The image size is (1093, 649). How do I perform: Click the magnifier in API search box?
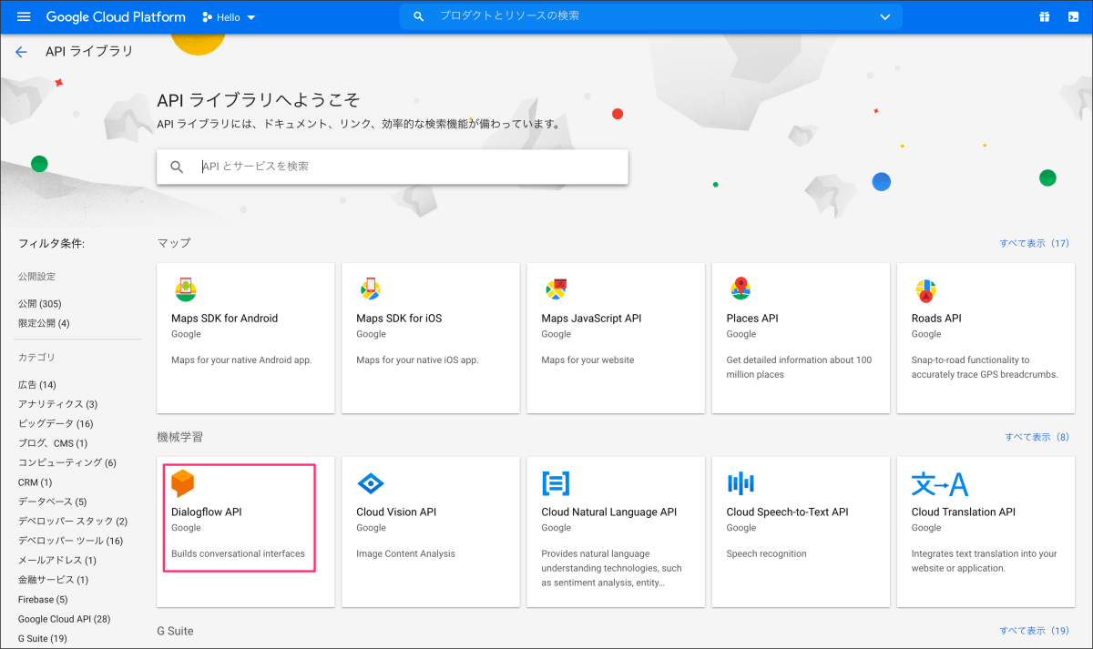click(x=178, y=167)
